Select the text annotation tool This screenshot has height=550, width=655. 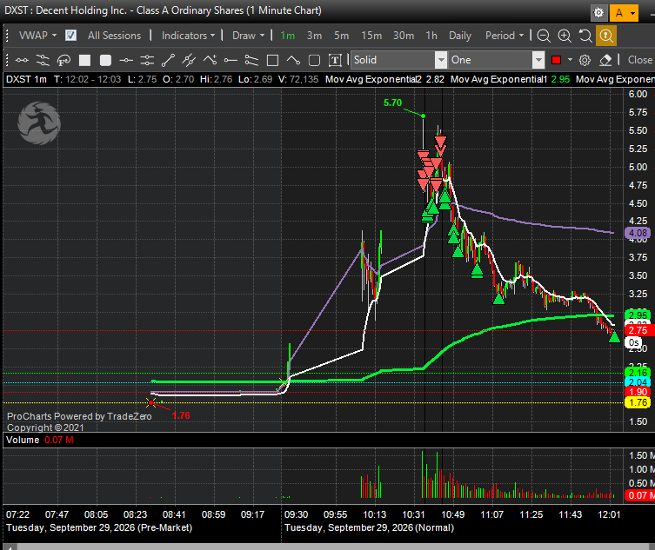pyautogui.click(x=335, y=61)
